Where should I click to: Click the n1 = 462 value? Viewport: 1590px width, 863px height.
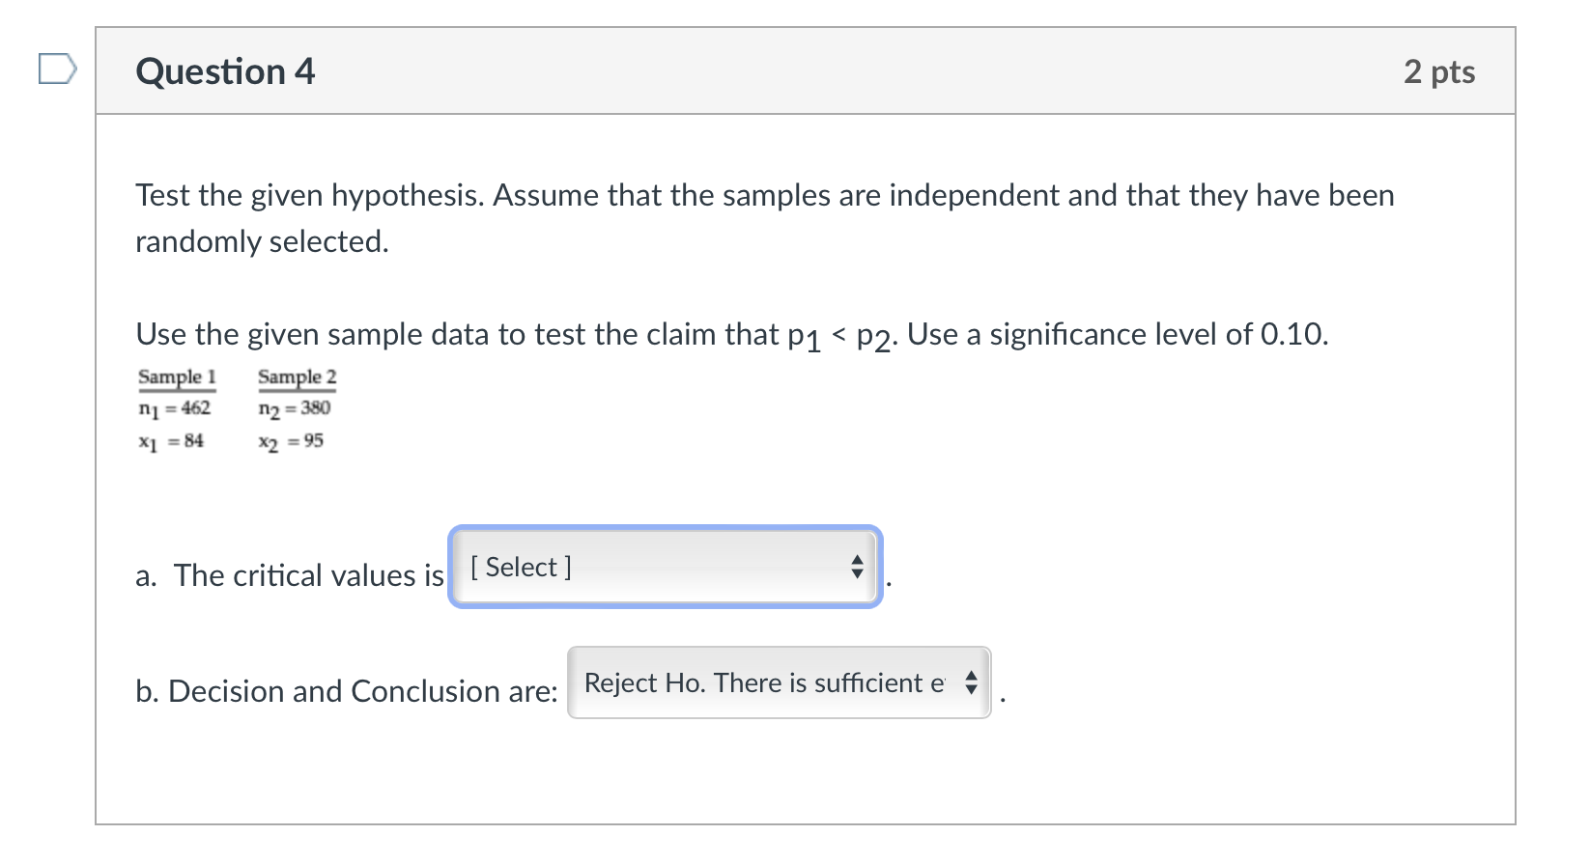point(174,408)
